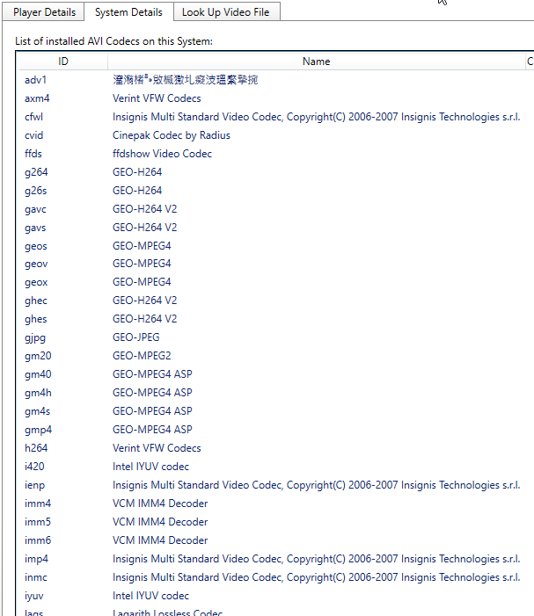
Task: Pick the geov codec row
Action: [276, 264]
